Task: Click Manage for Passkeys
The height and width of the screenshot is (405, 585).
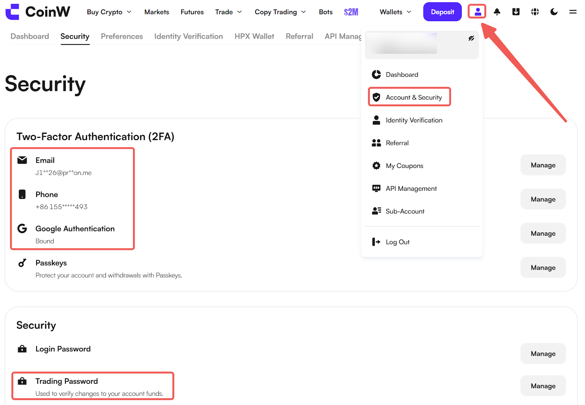Action: coord(543,268)
